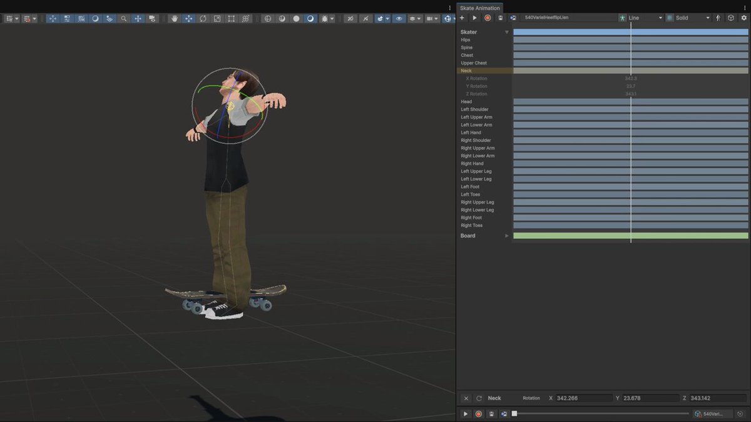Click the cube icon beside settings gear
Viewport: 751px width, 422px height.
click(x=730, y=18)
